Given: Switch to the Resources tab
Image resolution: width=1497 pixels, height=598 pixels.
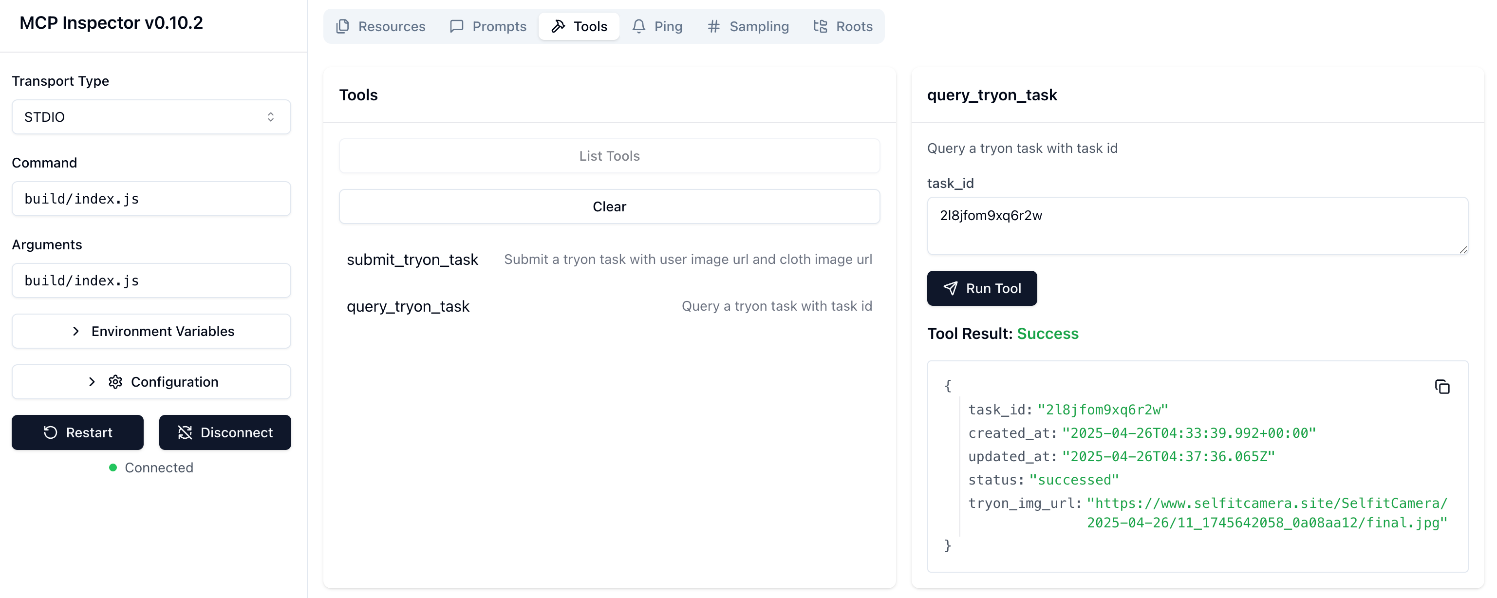Looking at the screenshot, I should pyautogui.click(x=381, y=26).
